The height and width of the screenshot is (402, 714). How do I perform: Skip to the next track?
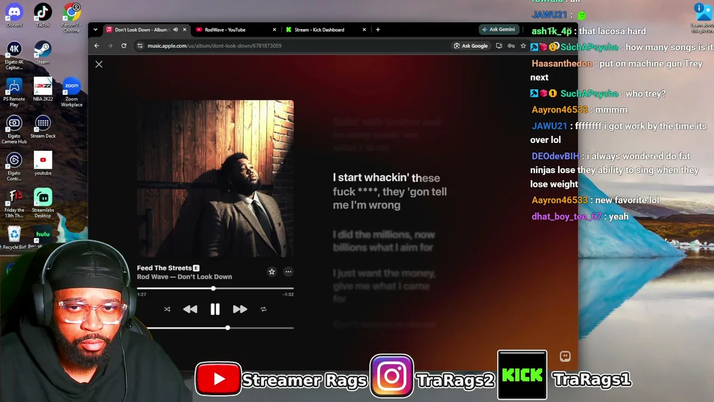pos(240,309)
